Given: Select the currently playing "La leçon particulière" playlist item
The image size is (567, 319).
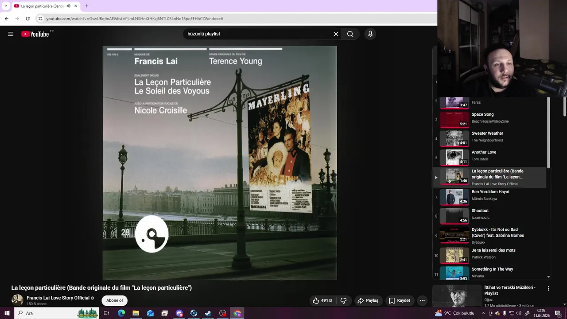Looking at the screenshot, I should point(489,177).
